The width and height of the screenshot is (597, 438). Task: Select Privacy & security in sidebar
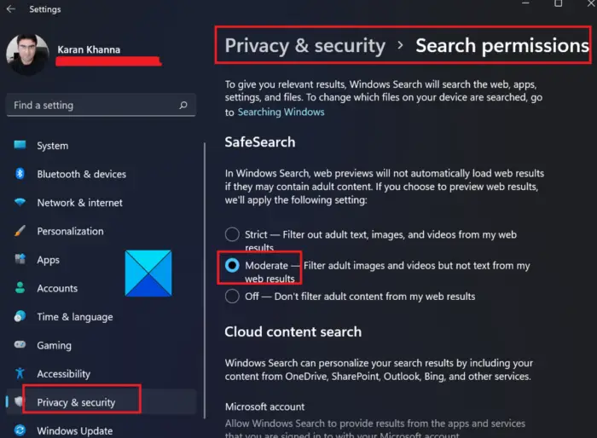click(101, 402)
